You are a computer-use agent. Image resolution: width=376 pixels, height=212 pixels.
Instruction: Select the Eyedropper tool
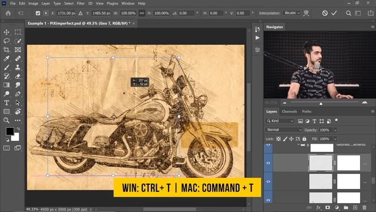6,58
